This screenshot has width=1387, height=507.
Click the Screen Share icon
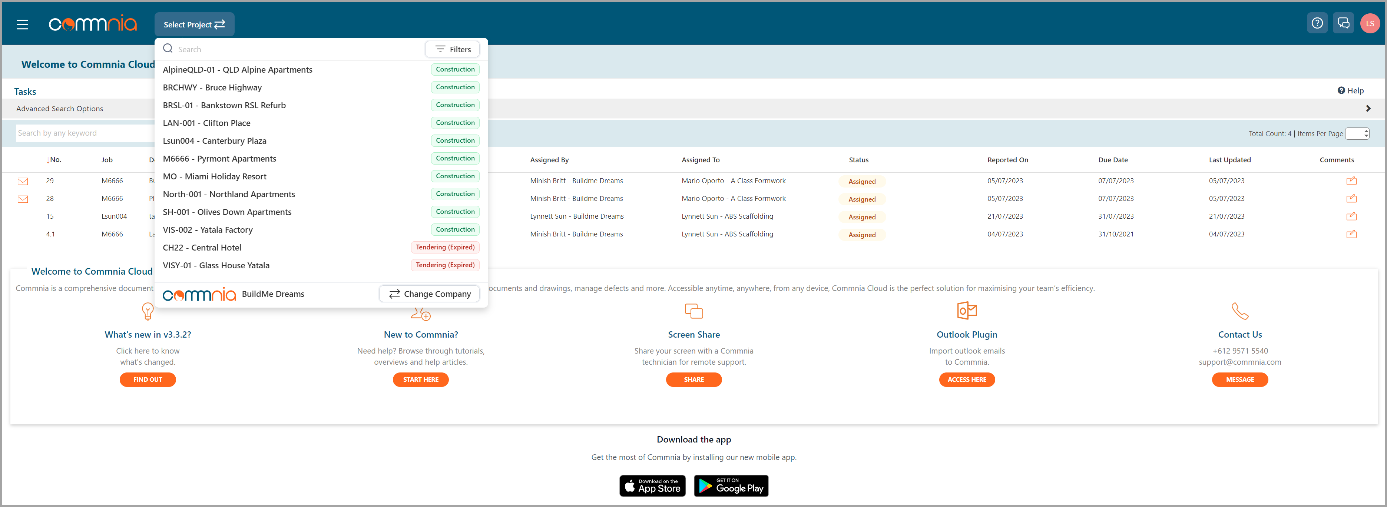pos(693,311)
